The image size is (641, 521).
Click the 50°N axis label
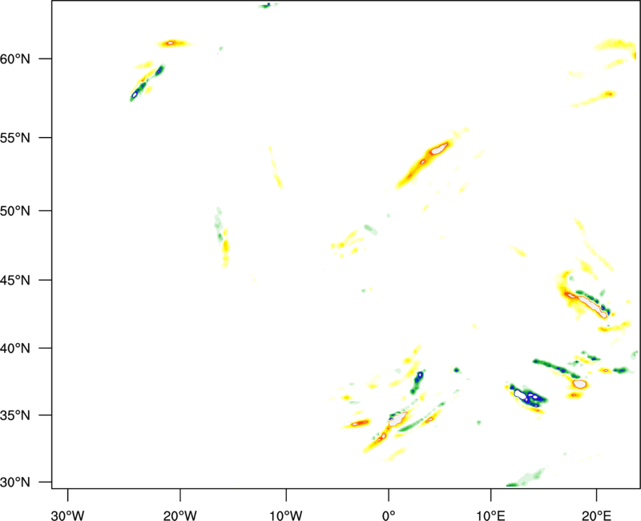[15, 211]
